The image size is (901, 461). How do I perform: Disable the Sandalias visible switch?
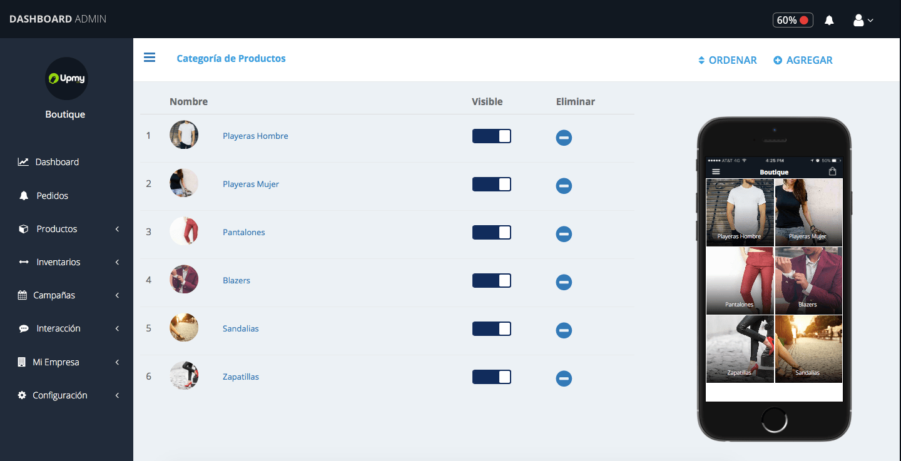pyautogui.click(x=491, y=328)
